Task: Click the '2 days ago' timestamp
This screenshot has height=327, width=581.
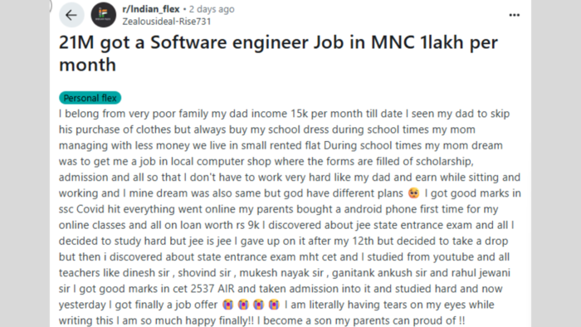Action: click(212, 9)
